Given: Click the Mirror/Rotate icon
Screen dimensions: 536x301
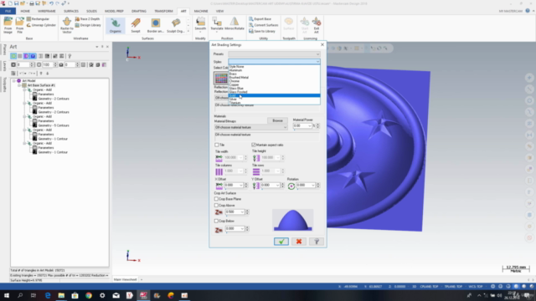Looking at the screenshot, I should click(x=234, y=24).
